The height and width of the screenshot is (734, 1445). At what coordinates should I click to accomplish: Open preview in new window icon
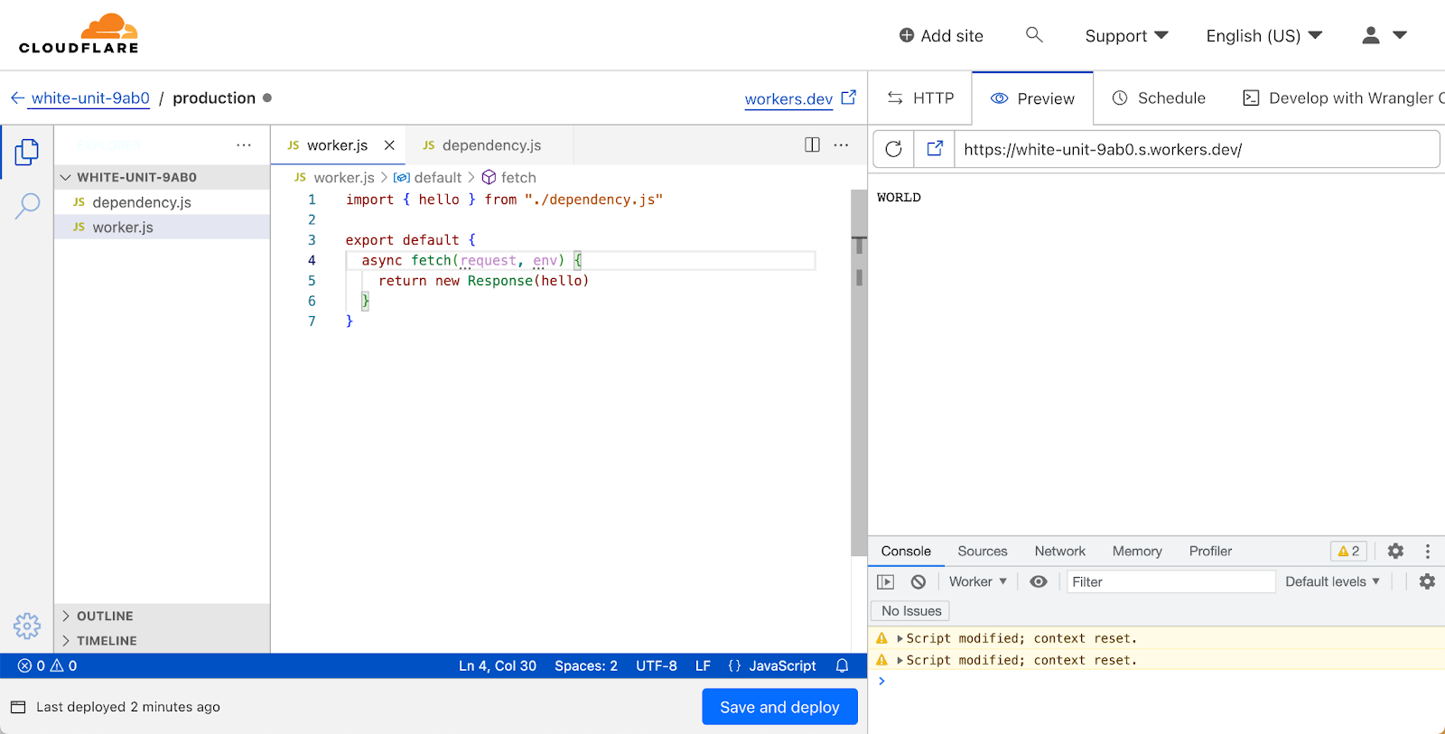(x=935, y=149)
